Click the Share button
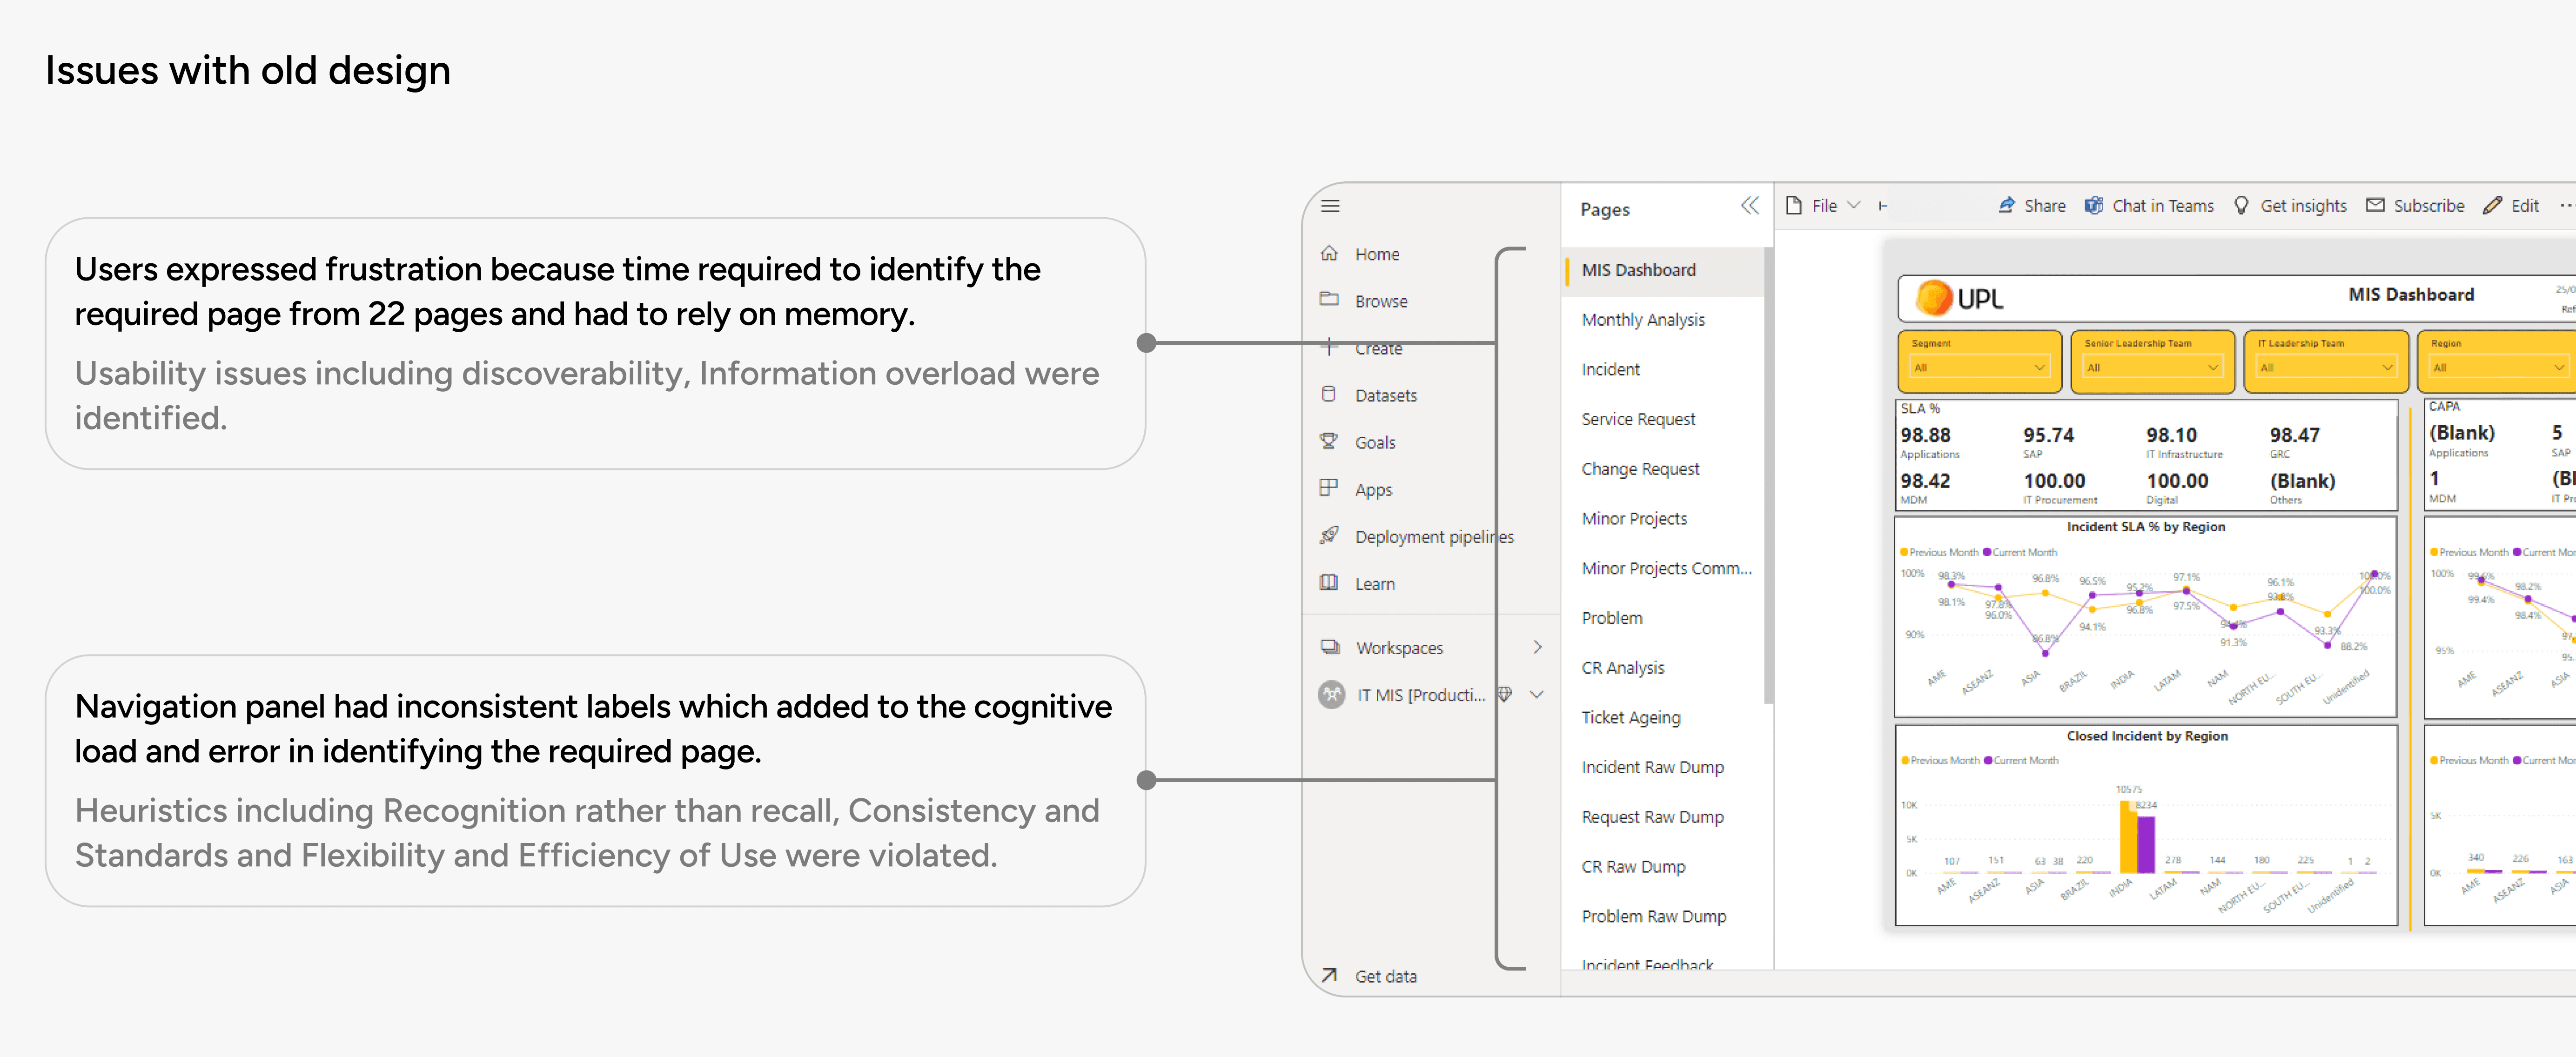This screenshot has height=1057, width=2576. pos(2032,206)
